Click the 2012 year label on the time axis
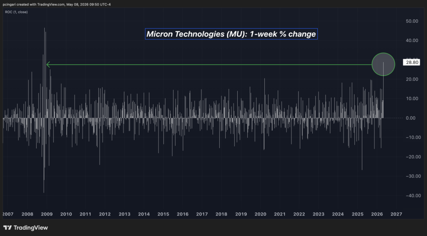 105,214
